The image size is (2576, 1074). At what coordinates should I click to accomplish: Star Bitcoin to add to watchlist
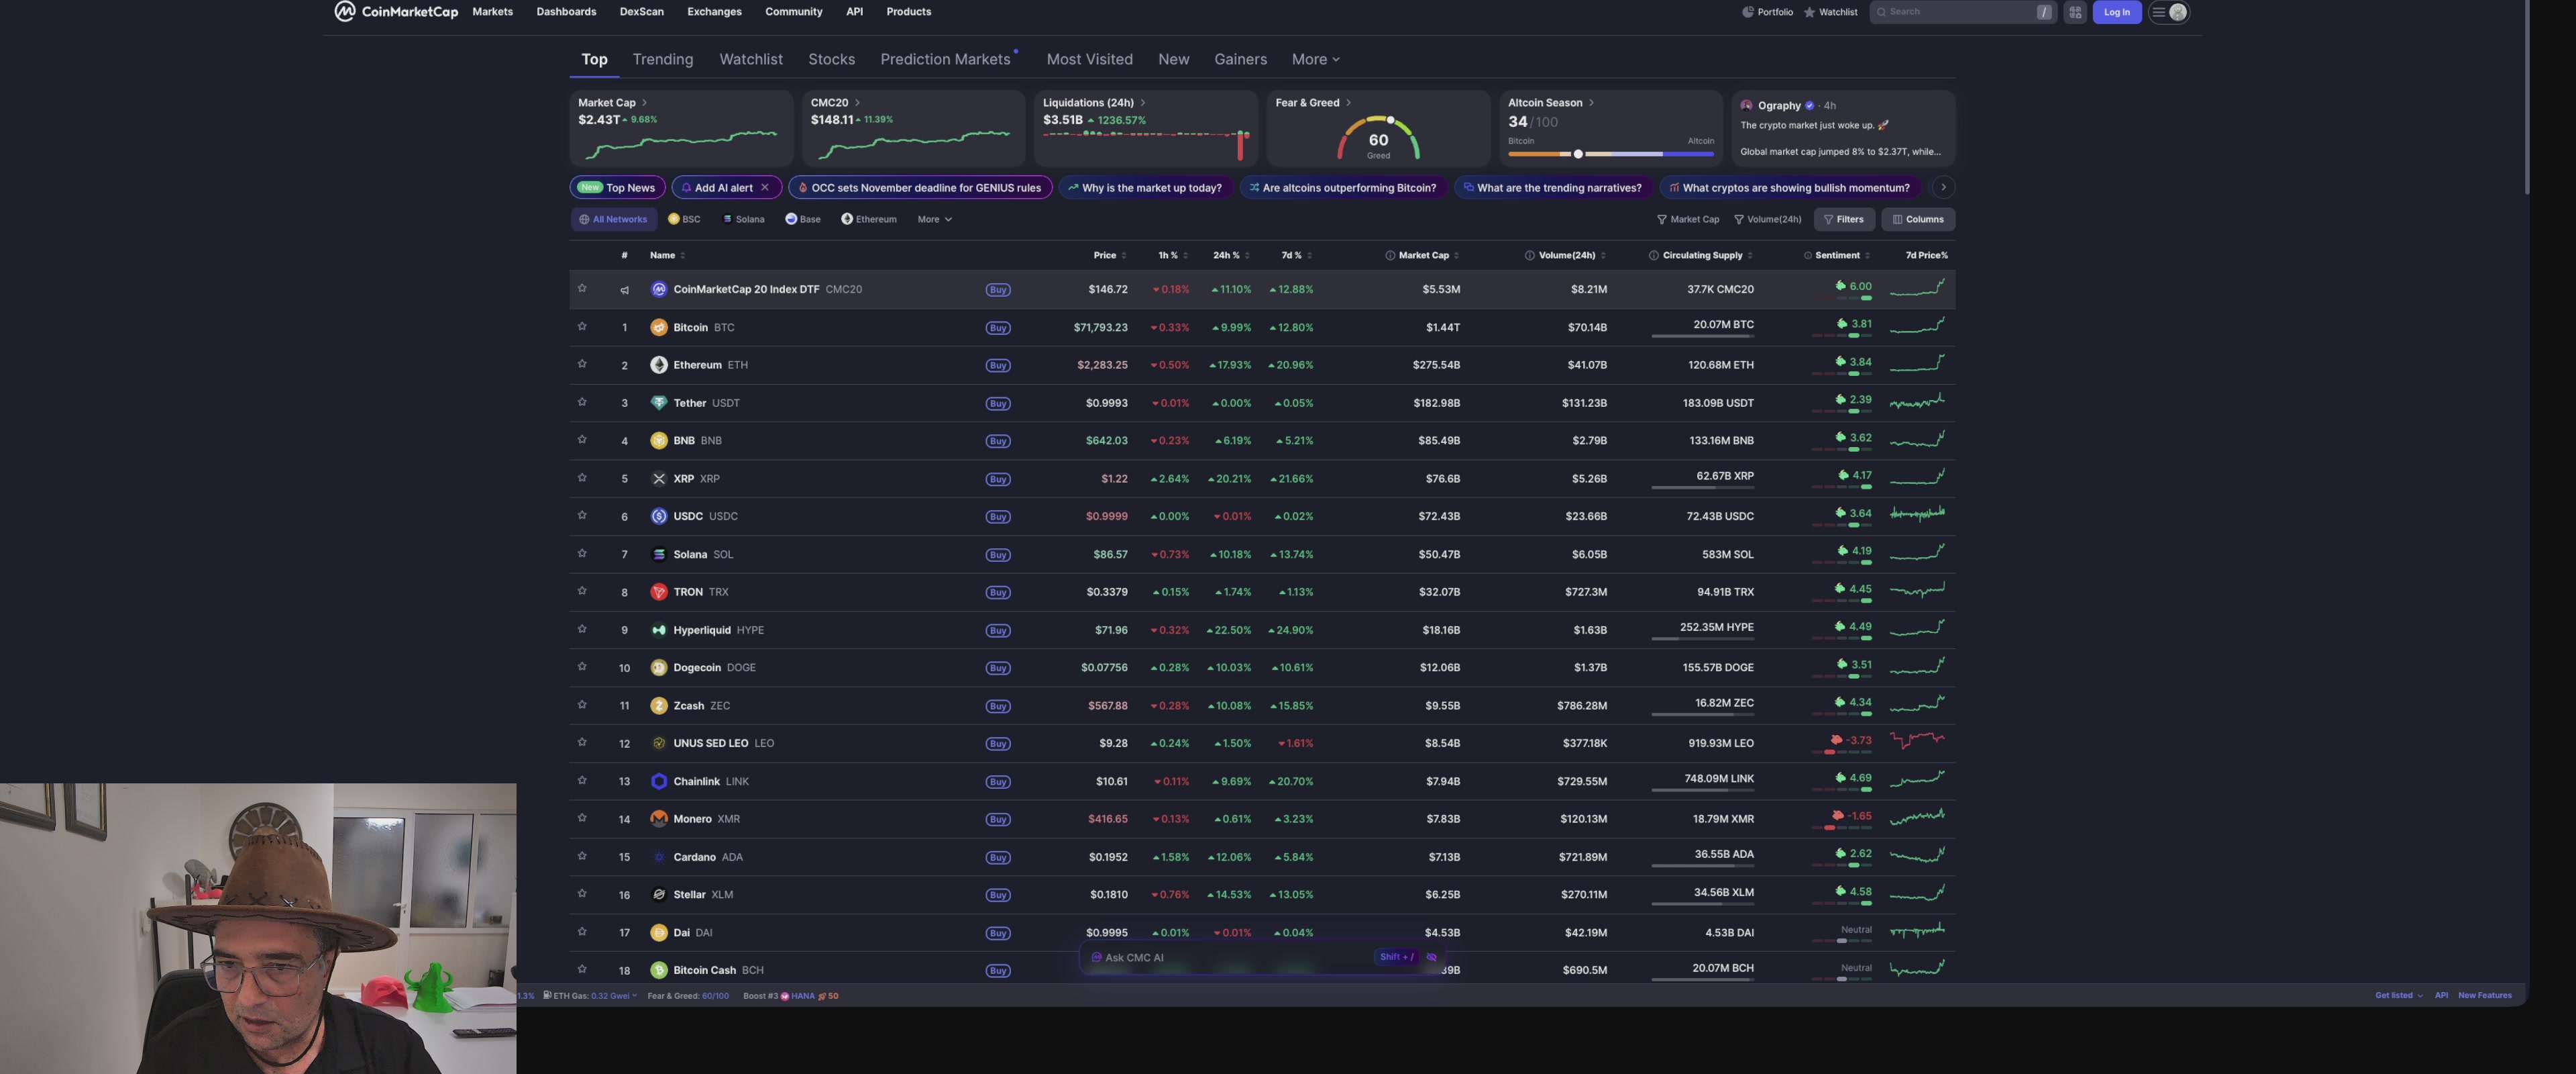(x=581, y=326)
